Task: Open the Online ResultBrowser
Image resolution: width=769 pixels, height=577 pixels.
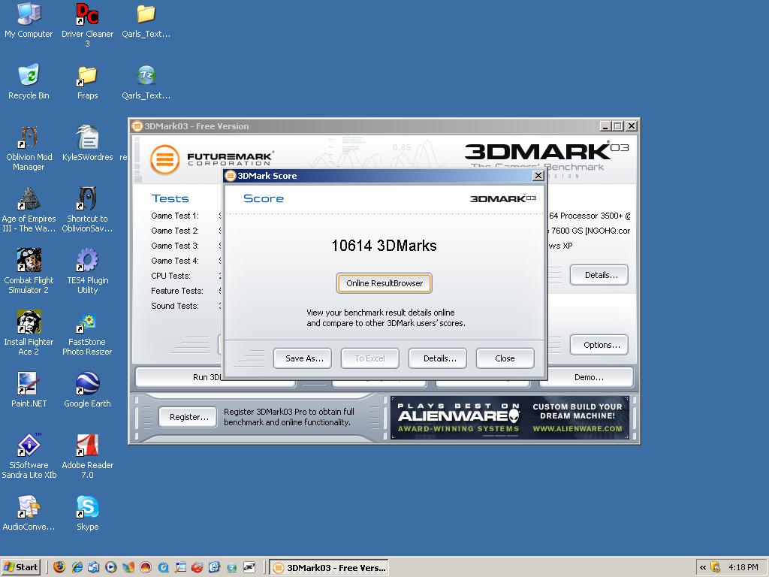Action: pos(384,283)
